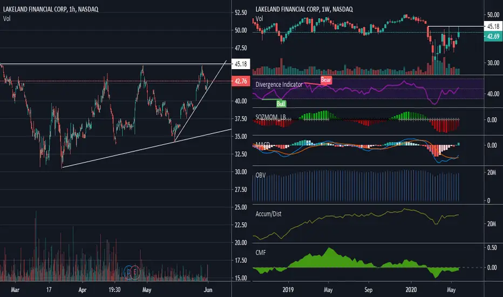
Task: Click the 'Mar' time axis label
Action: pyautogui.click(x=15, y=289)
